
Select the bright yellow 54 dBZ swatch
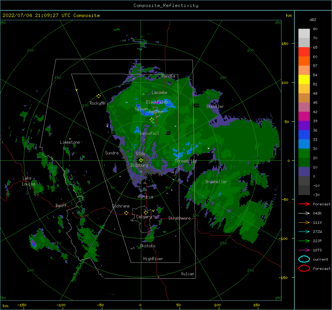coord(304,79)
